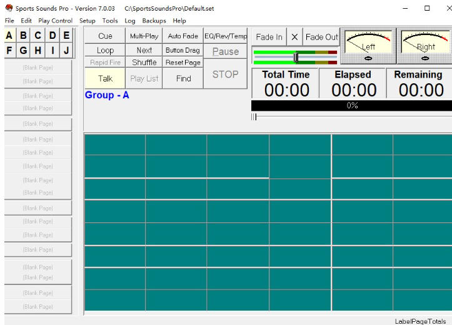This screenshot has height=325, width=452.
Task: Click the playback position track bar
Action: click(x=350, y=116)
